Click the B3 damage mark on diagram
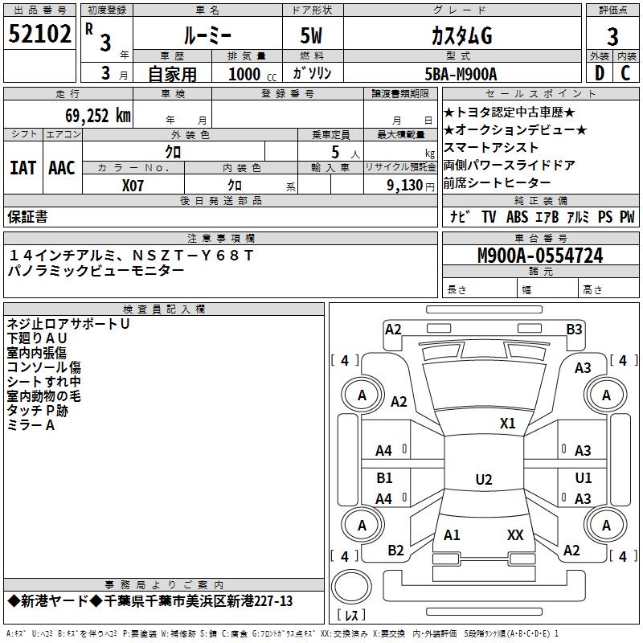 tap(574, 330)
